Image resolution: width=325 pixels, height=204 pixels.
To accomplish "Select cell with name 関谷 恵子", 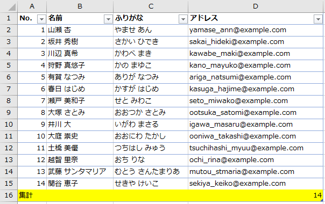I will point(80,184).
